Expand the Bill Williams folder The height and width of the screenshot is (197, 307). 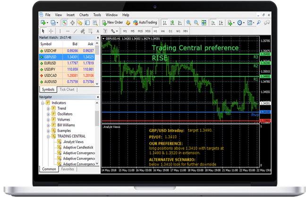tap(48, 125)
